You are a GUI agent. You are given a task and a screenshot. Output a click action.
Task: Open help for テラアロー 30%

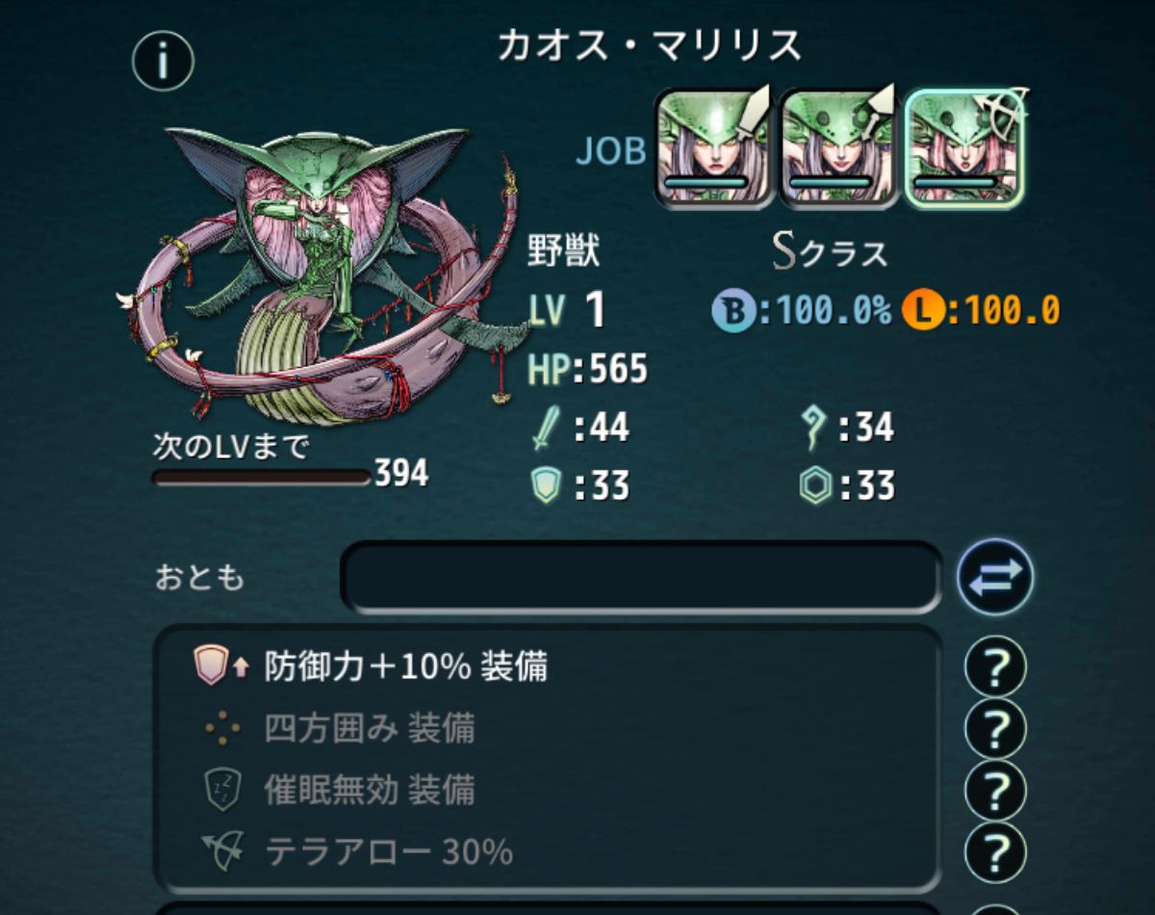[995, 852]
